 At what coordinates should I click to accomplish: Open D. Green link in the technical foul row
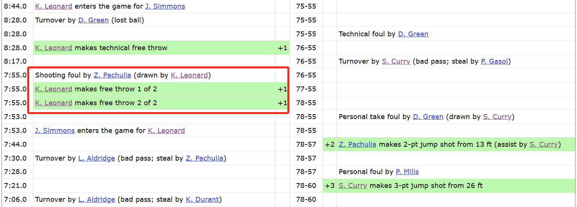tap(413, 34)
